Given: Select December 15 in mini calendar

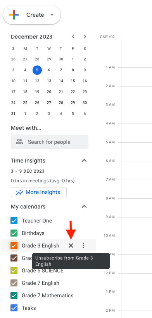Looking at the screenshot, I should pyautogui.click(x=73, y=81).
